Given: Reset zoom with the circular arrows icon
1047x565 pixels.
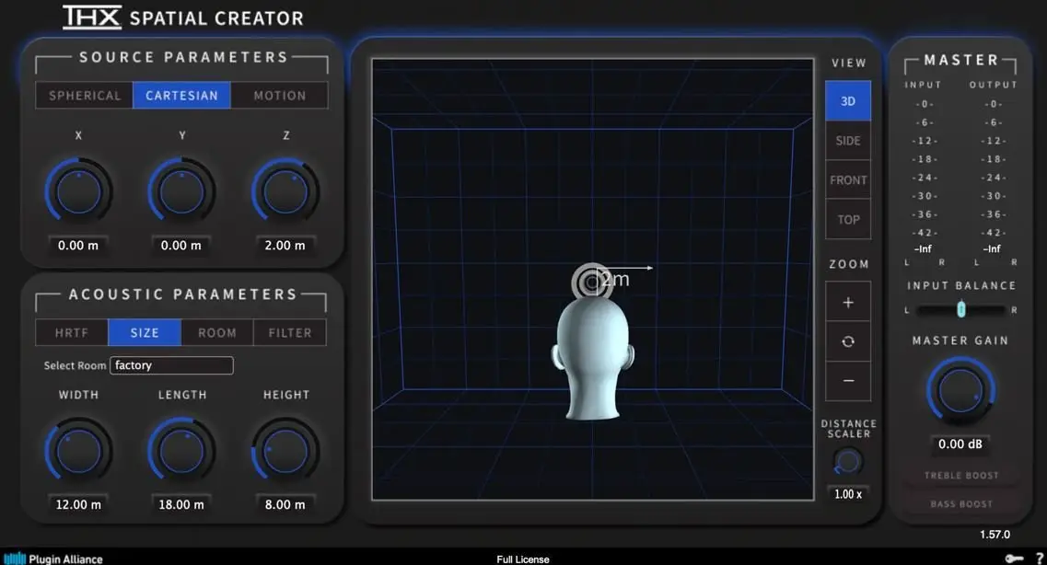Looking at the screenshot, I should pyautogui.click(x=848, y=341).
